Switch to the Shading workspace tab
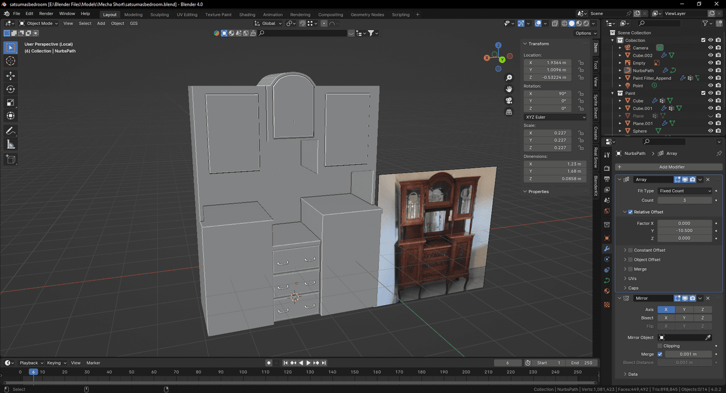Viewport: 726px width, 393px height. [247, 15]
